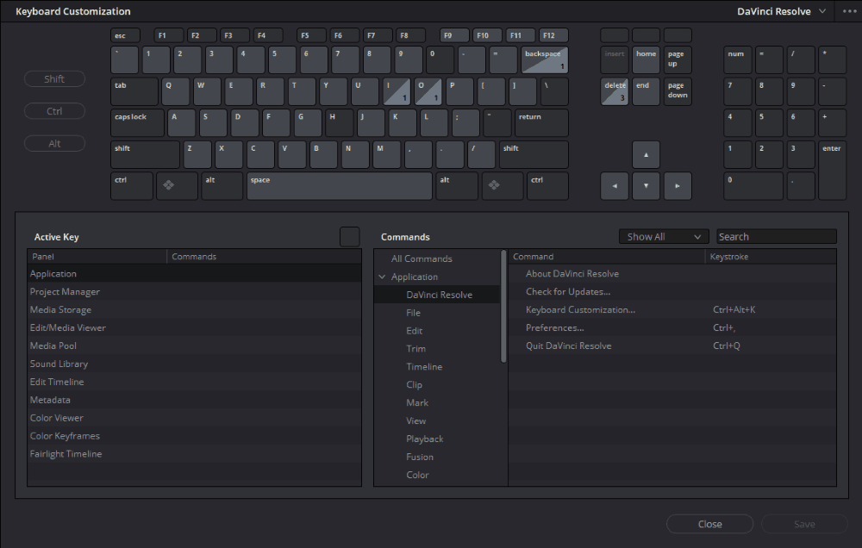
Task: Click the F1 function key
Action: 169,35
